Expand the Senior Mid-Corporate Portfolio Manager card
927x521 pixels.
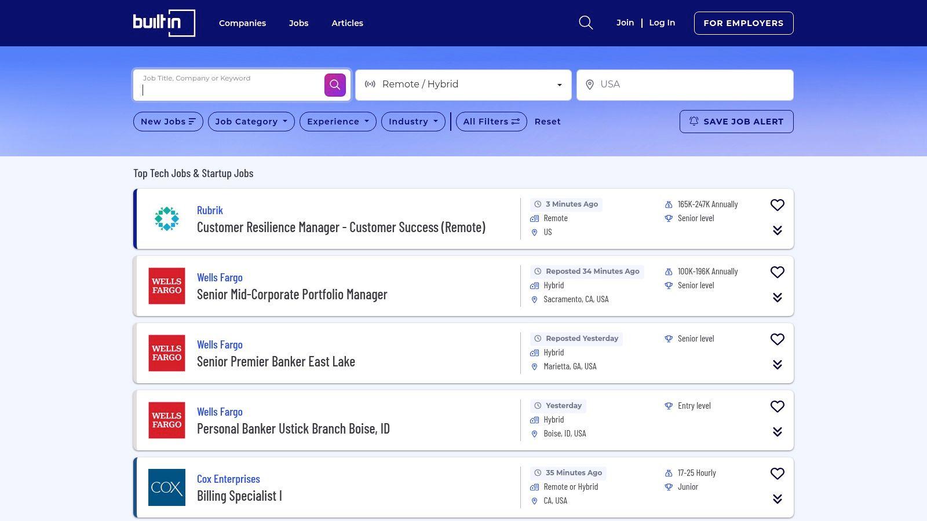(x=778, y=298)
